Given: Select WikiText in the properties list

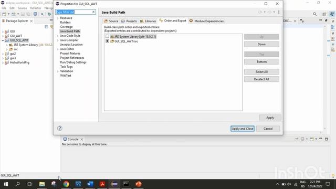Looking at the screenshot, I should click(x=66, y=76).
